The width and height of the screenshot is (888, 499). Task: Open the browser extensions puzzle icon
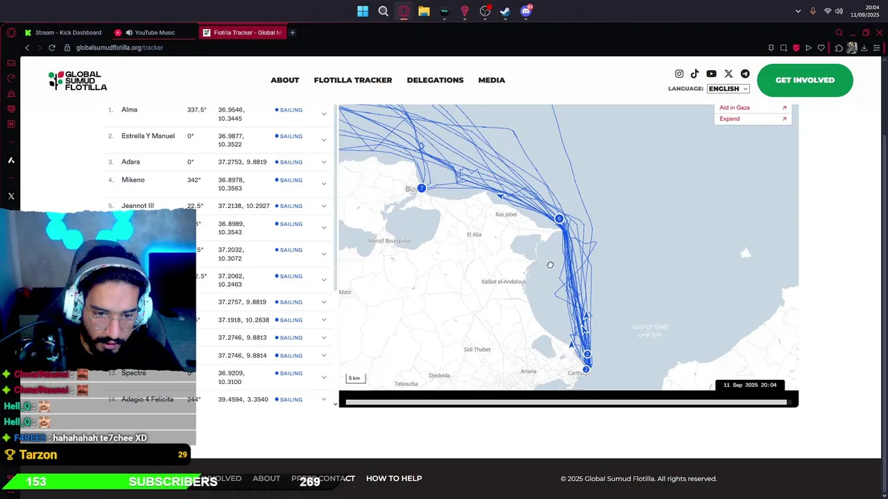pos(839,48)
